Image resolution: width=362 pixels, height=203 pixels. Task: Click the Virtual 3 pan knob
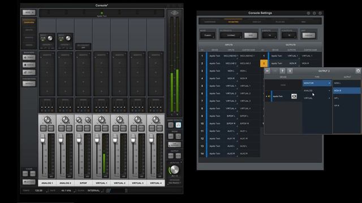[x=137, y=120]
